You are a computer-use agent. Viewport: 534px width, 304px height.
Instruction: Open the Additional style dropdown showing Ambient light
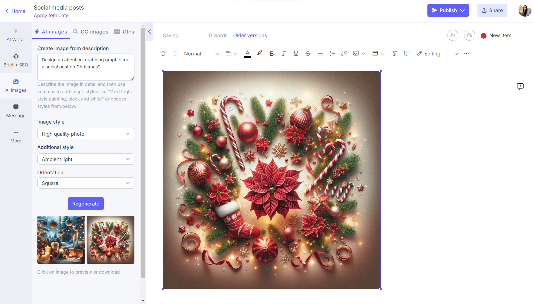coord(86,159)
